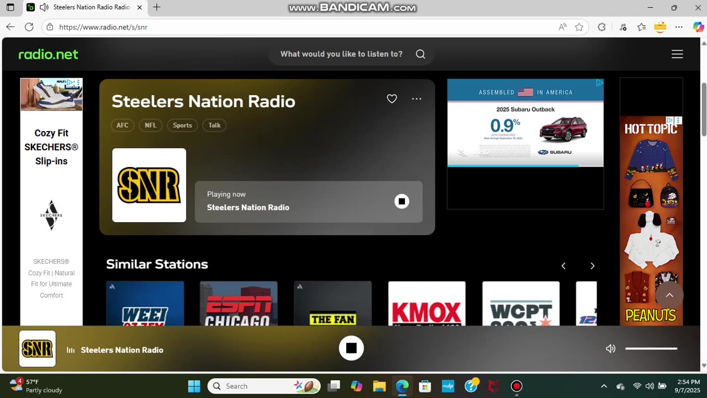This screenshot has width=707, height=398.
Task: Open read aloud icon in address bar
Action: tap(562, 27)
